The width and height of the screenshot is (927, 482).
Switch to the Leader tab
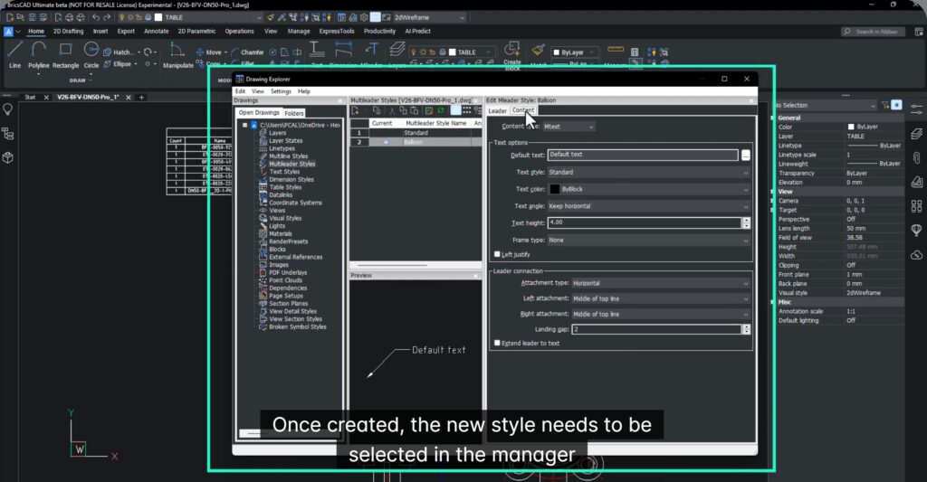pyautogui.click(x=497, y=111)
